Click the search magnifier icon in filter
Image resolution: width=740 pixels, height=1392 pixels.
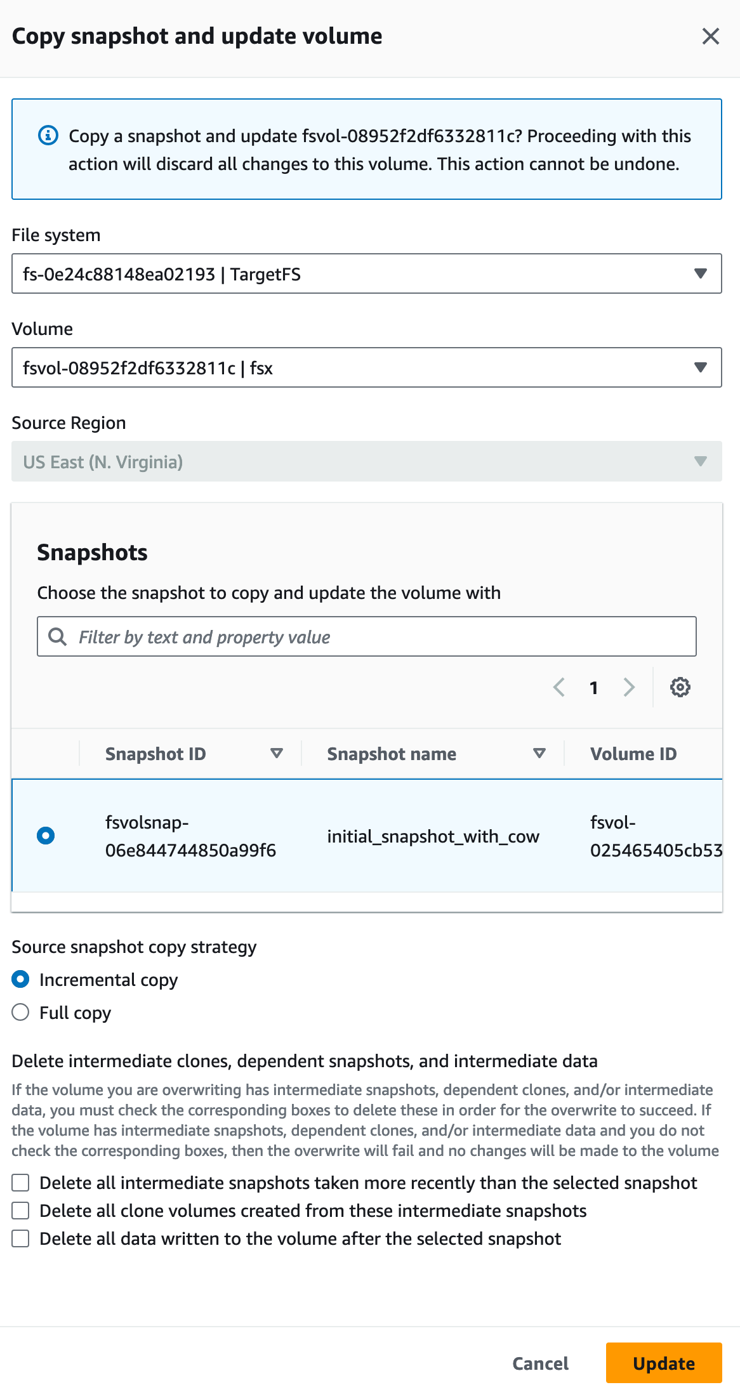58,636
